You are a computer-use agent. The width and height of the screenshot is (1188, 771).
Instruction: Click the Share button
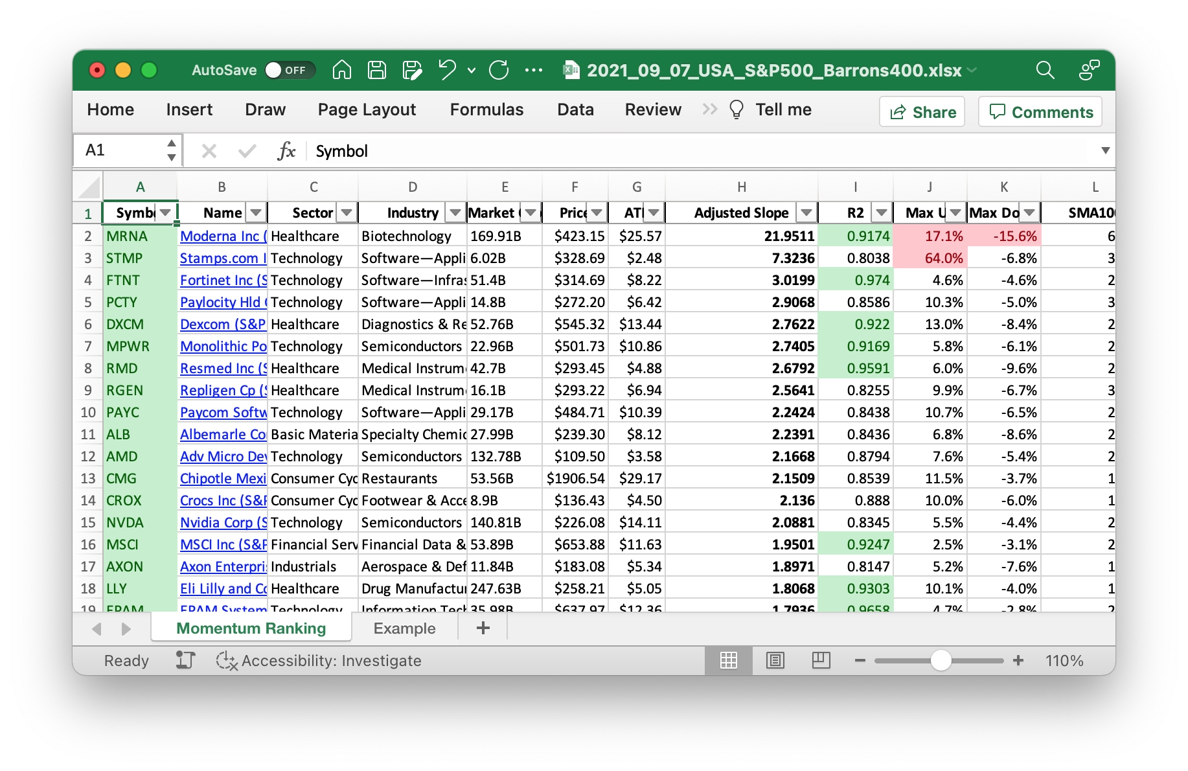(922, 112)
